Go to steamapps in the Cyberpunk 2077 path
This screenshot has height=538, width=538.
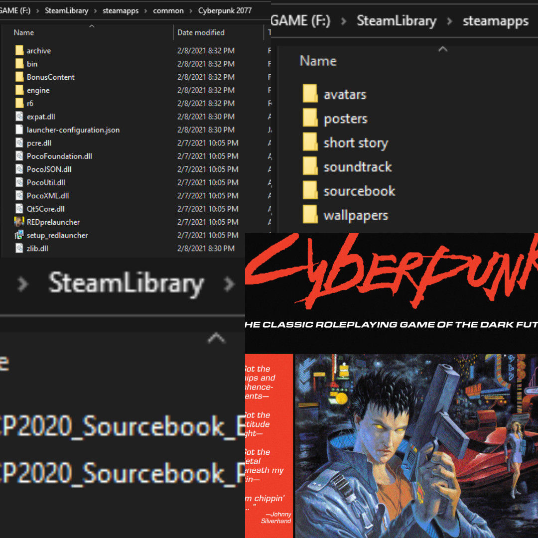click(x=121, y=11)
